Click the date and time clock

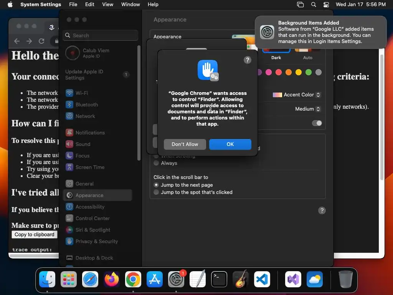(361, 4)
